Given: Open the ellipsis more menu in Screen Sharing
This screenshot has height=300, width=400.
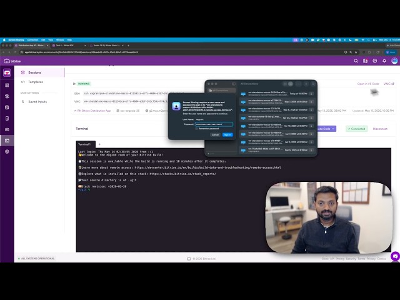Looking at the screenshot, I should pyautogui.click(x=298, y=84).
